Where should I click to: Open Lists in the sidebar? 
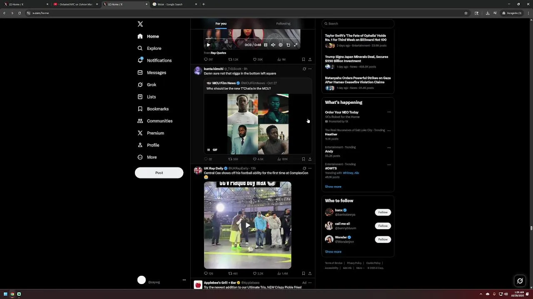[x=147, y=97]
